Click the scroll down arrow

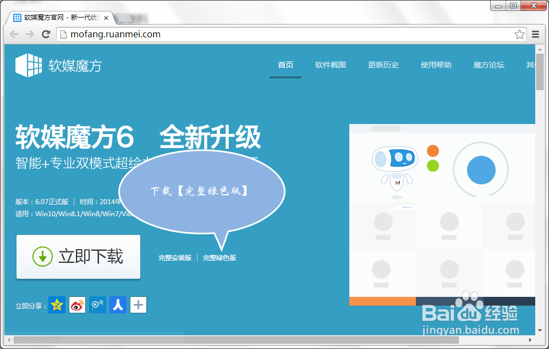pos(540,330)
